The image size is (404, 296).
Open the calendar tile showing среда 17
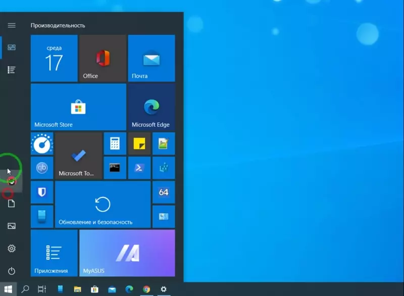[54, 58]
